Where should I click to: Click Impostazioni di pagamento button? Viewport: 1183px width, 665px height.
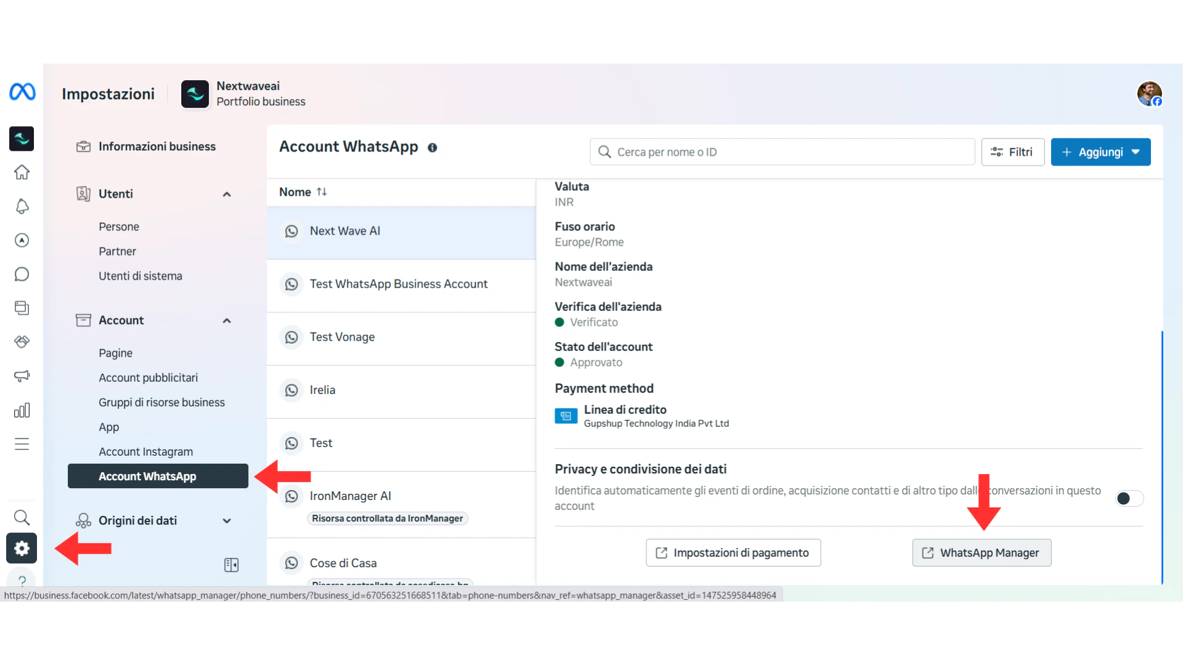(x=733, y=553)
